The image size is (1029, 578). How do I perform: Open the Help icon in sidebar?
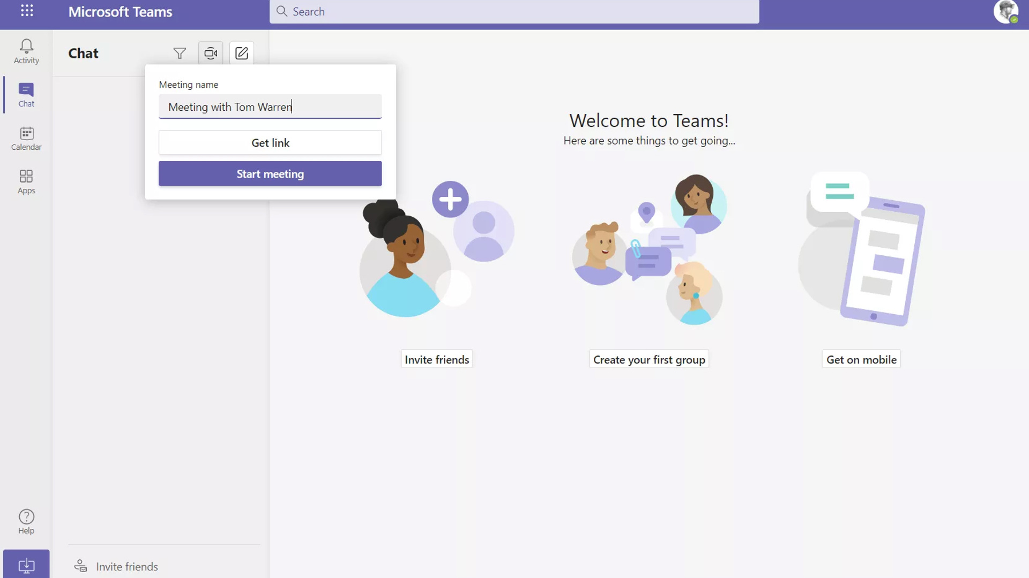[26, 516]
